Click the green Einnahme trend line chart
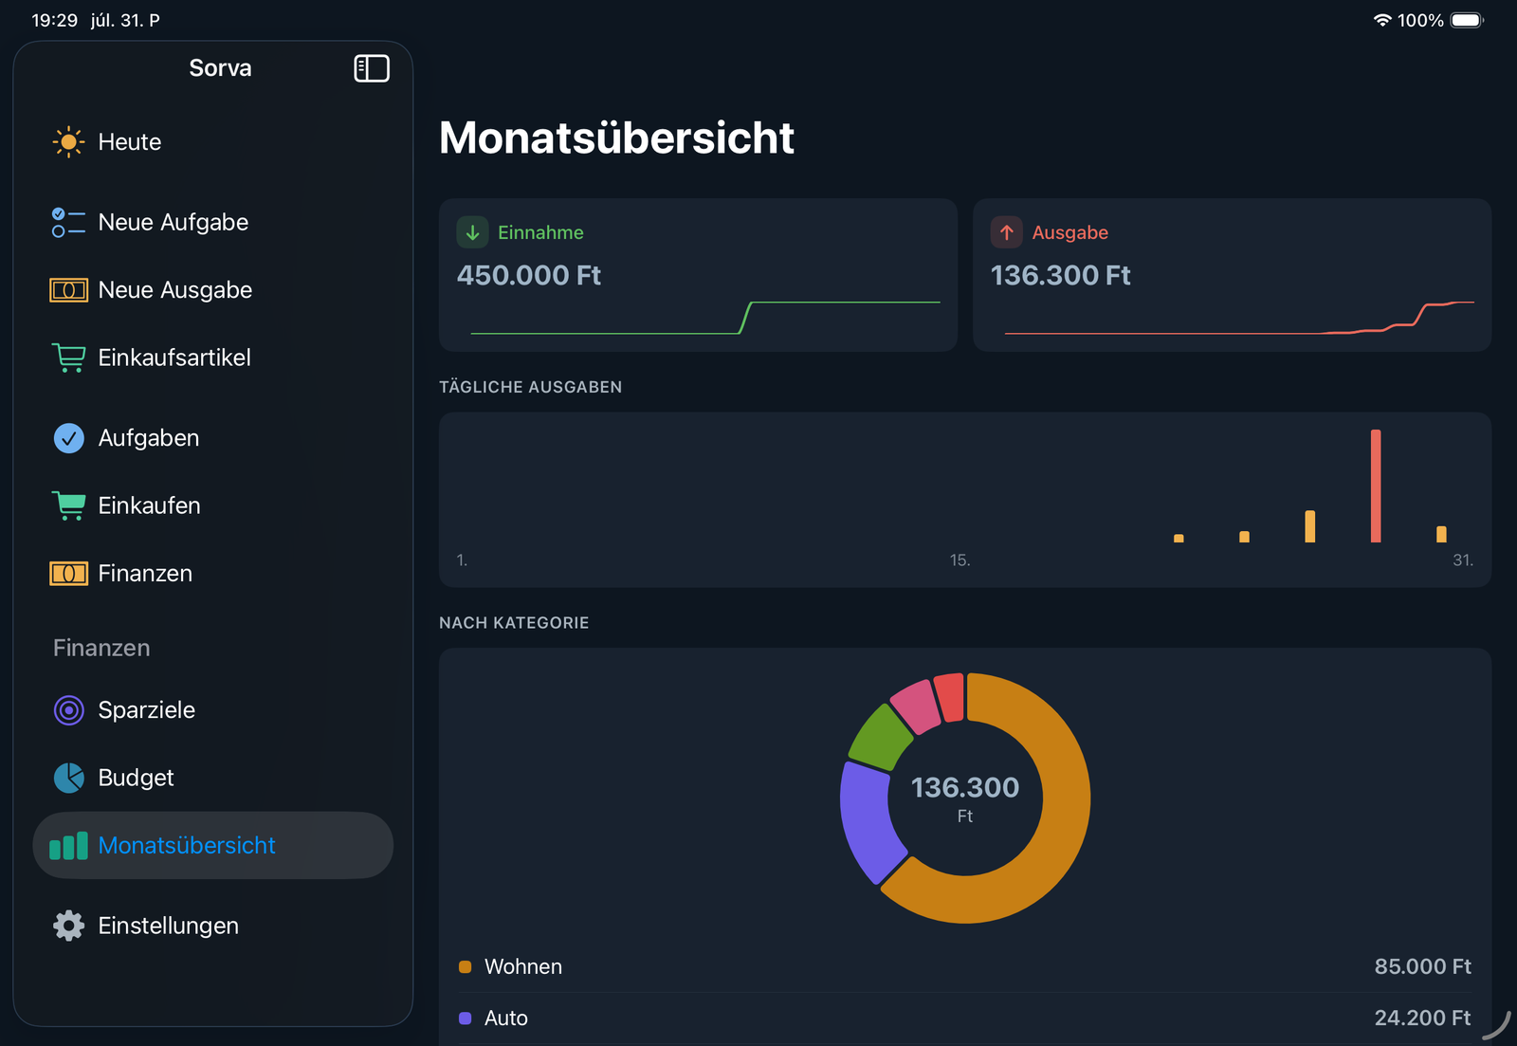Viewport: 1517px width, 1046px height. pos(705,318)
